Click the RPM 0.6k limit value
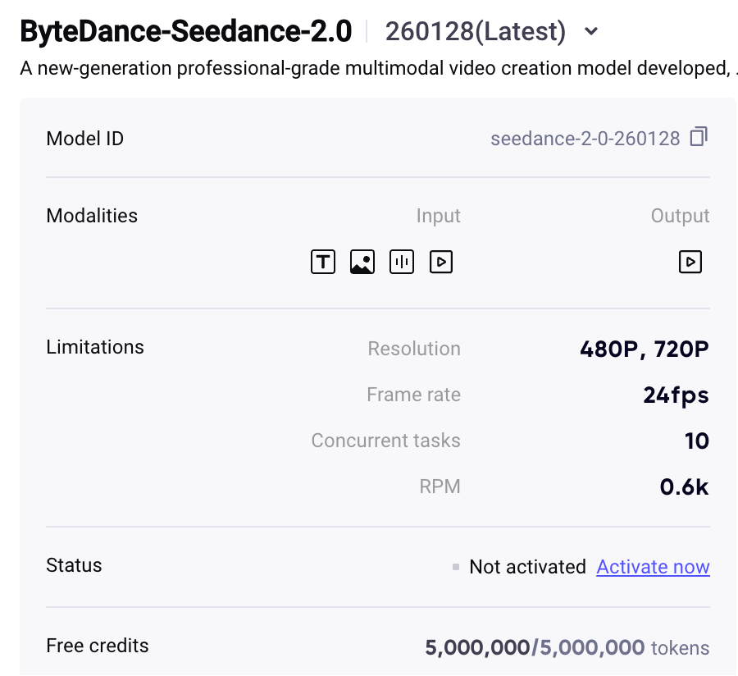Image resolution: width=738 pixels, height=676 pixels. [685, 486]
